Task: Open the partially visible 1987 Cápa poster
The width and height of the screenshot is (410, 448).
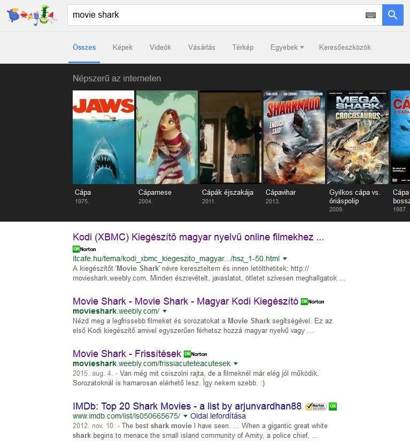Action: coord(400,137)
